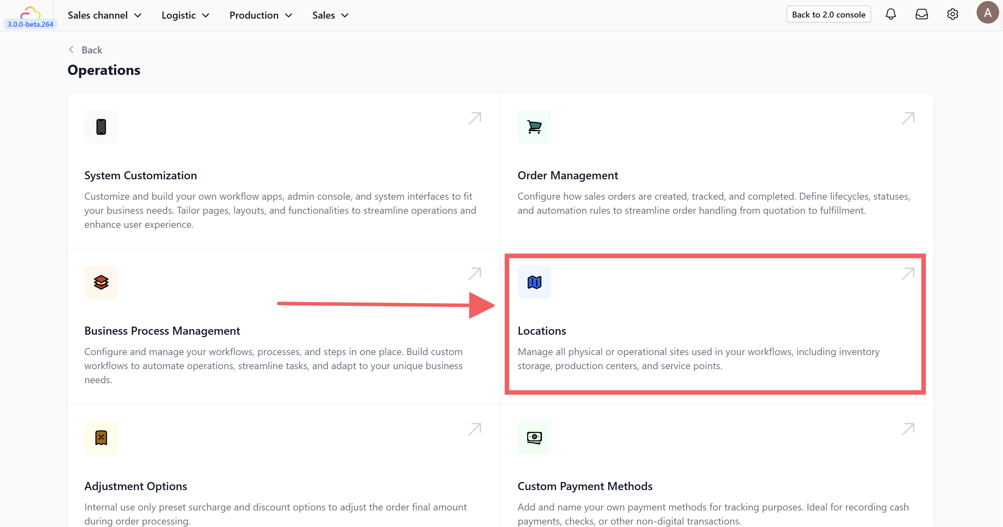Click the Adjustment Options coupon icon
Viewport: 1003px width, 527px height.
(101, 437)
